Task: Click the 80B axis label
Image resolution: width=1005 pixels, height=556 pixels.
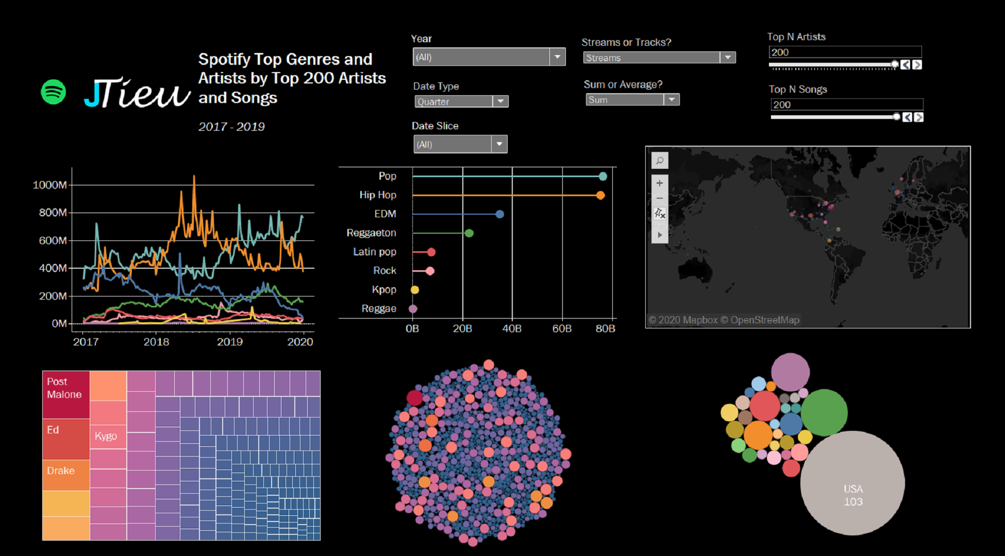Action: [605, 328]
